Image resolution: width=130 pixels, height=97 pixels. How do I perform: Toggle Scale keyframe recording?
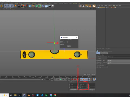pyautogui.click(x=83, y=79)
